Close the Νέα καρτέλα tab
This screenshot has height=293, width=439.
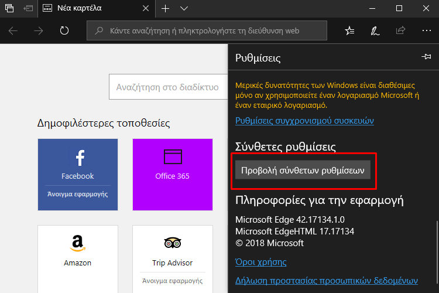point(146,8)
